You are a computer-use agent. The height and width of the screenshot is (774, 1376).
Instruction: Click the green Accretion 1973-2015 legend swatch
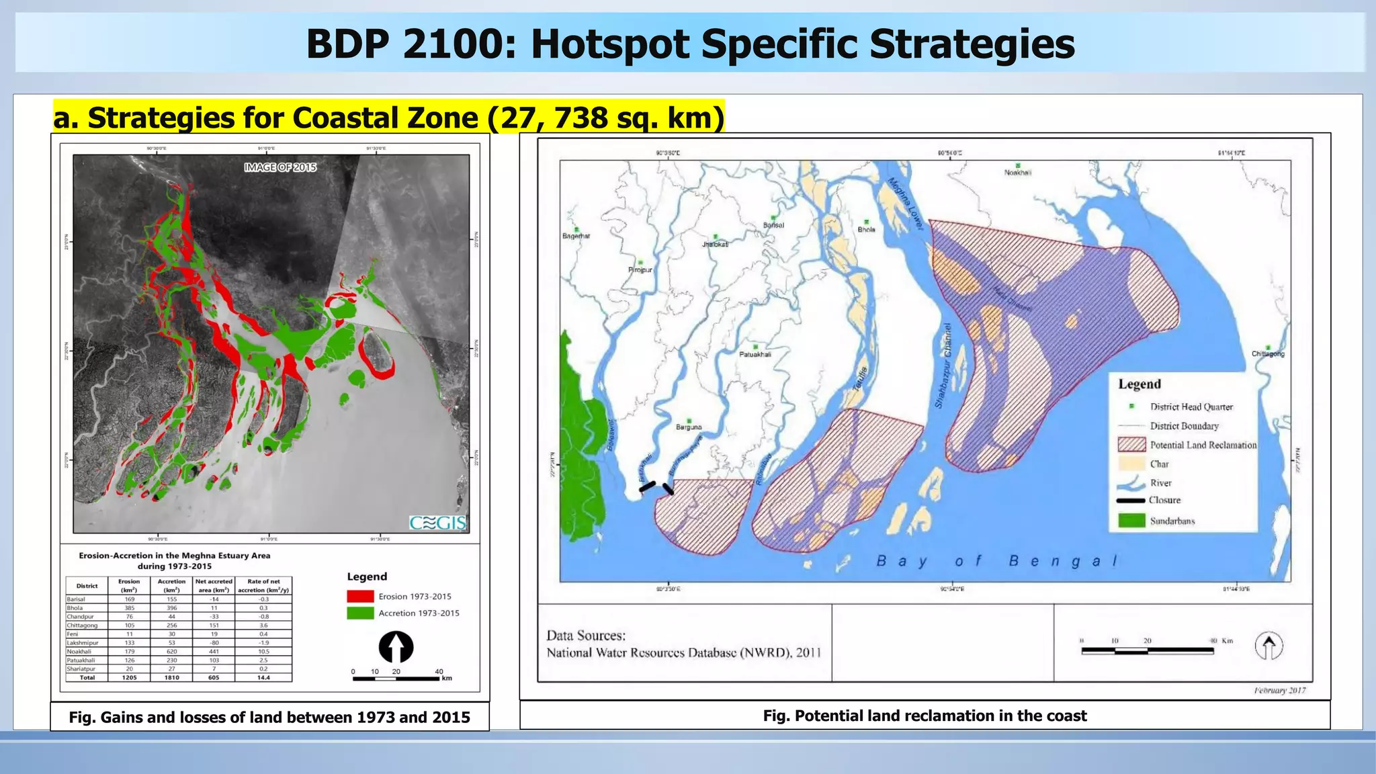coord(360,613)
